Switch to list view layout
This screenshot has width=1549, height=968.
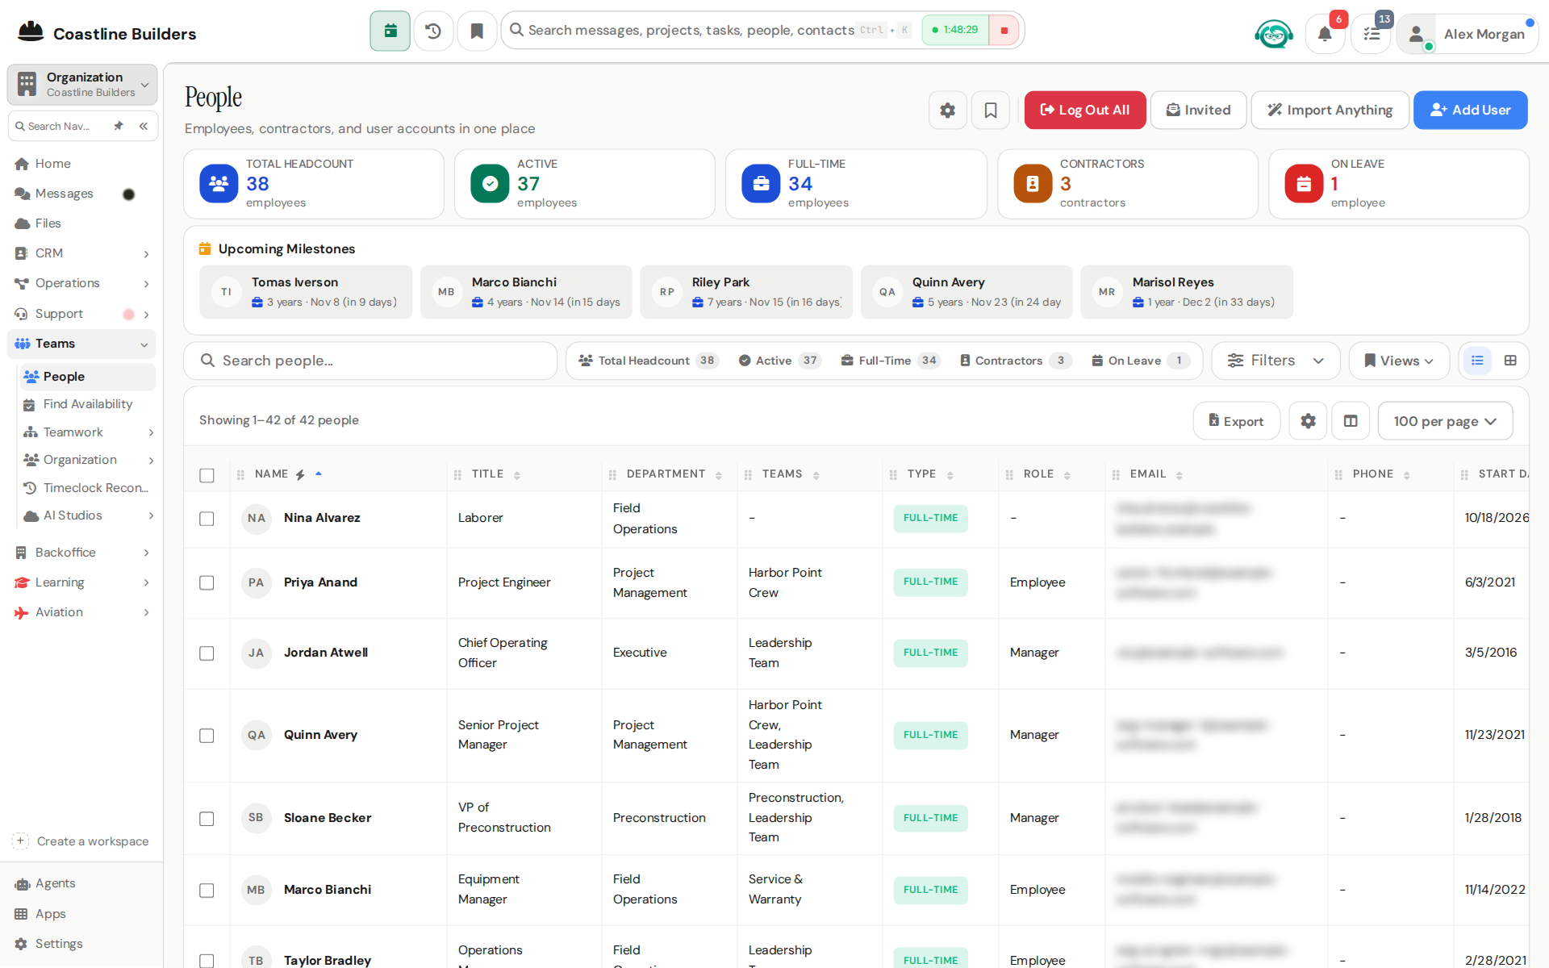click(1477, 361)
